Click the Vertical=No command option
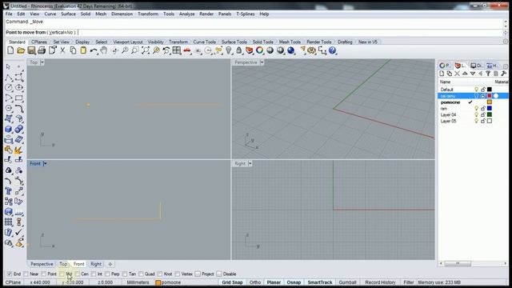 tap(62, 32)
